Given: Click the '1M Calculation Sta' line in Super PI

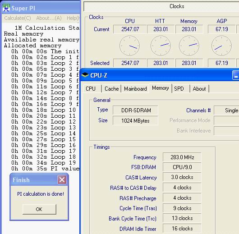Looking at the screenshot, I should click(47, 28).
